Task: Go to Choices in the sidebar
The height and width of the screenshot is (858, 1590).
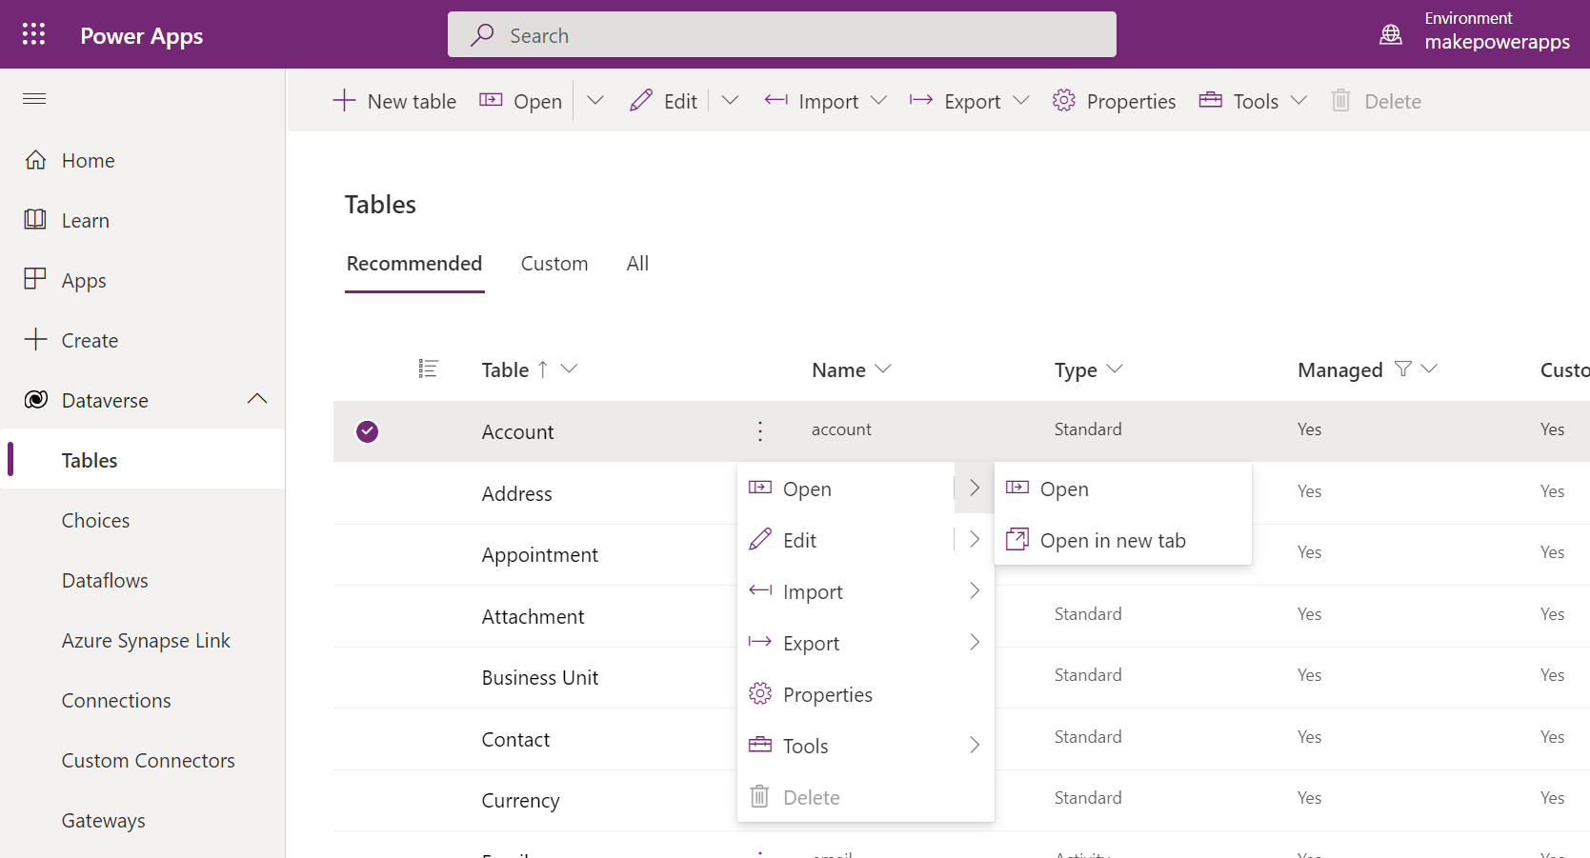Action: 95,521
